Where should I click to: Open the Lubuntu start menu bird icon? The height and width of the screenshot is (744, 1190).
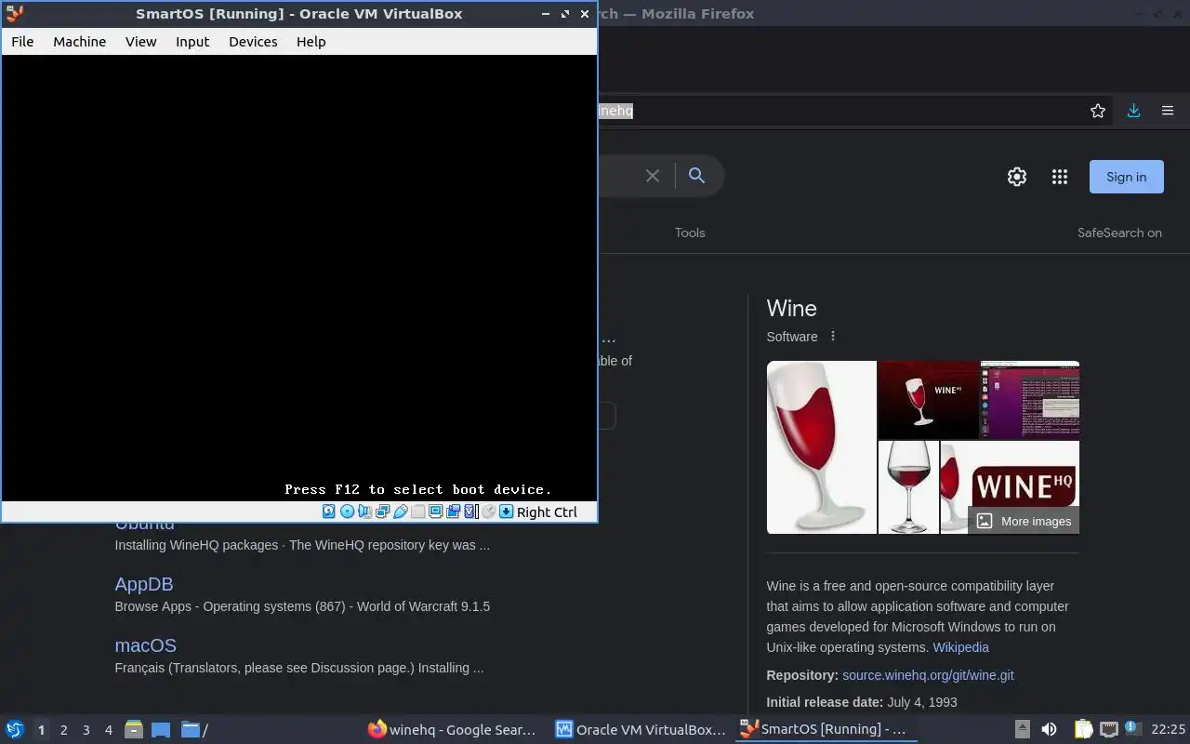click(x=15, y=729)
